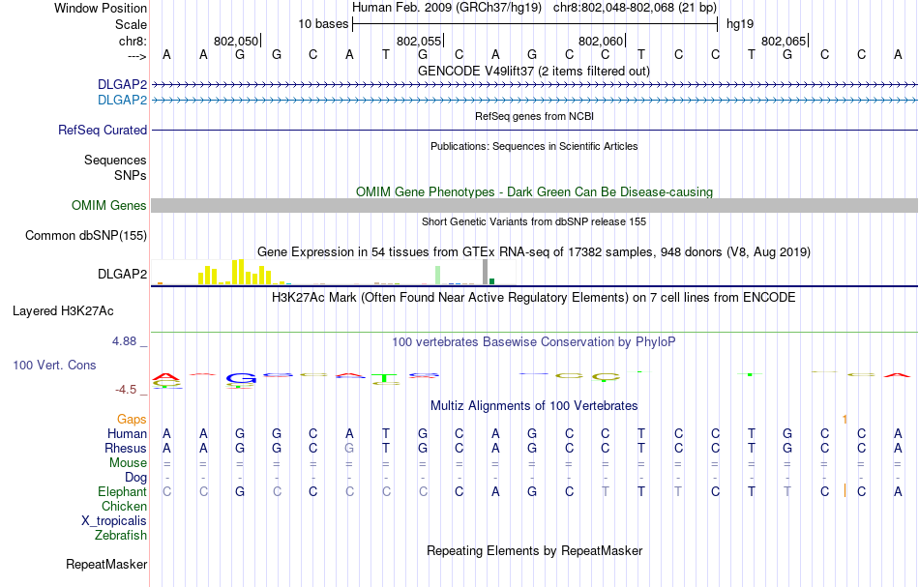Click the Zebrafish alignment row label
919x587 pixels.
coord(121,536)
